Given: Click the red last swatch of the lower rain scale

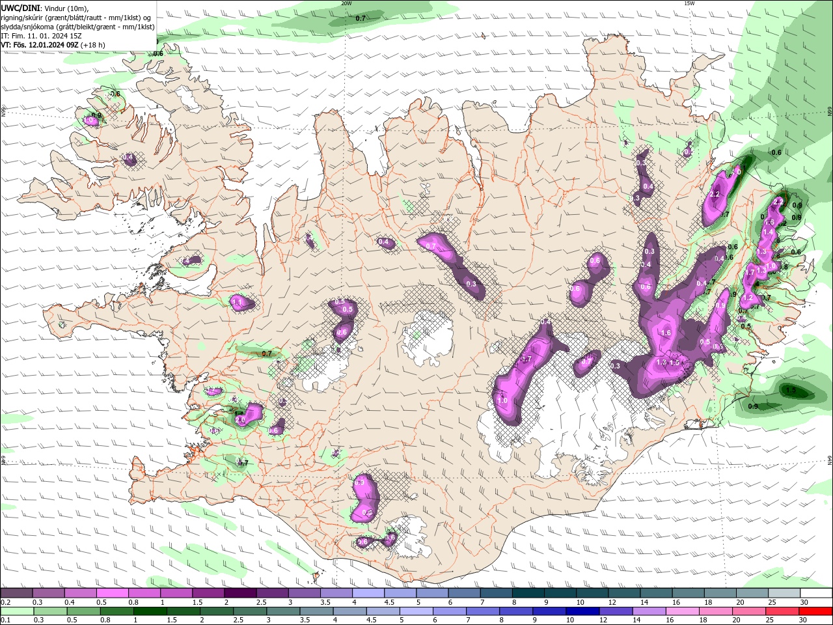Looking at the screenshot, I should point(815,611).
